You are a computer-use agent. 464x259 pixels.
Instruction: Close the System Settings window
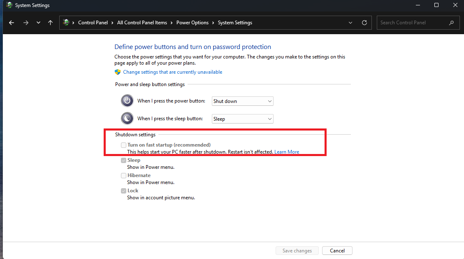point(455,5)
